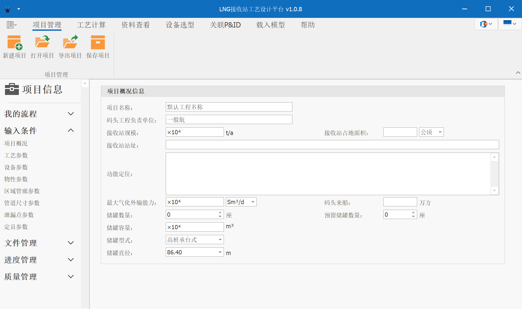This screenshot has height=309, width=522.
Task: Click the 项目信息 briefcase icon
Action: point(12,89)
